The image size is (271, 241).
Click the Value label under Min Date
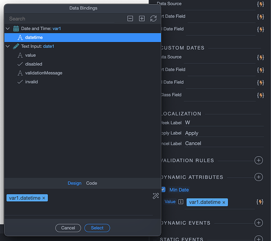[170, 201]
